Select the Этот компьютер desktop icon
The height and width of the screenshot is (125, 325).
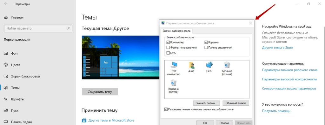tap(174, 69)
